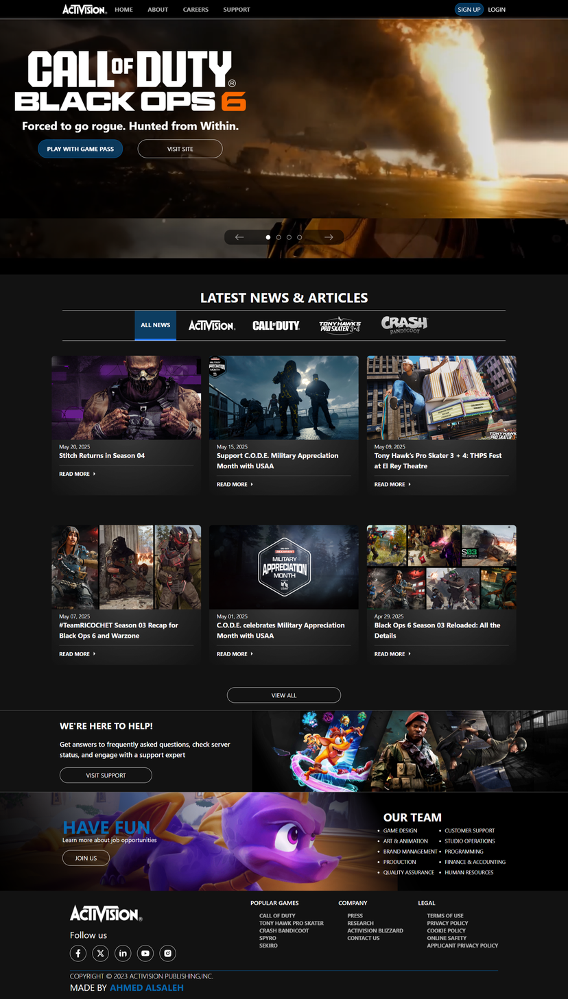Follow the Privacy Policy footer link
Image resolution: width=568 pixels, height=999 pixels.
[x=447, y=923]
